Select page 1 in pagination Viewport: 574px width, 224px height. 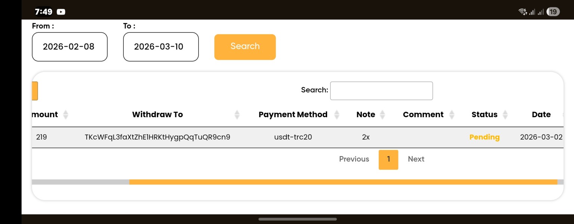click(388, 159)
